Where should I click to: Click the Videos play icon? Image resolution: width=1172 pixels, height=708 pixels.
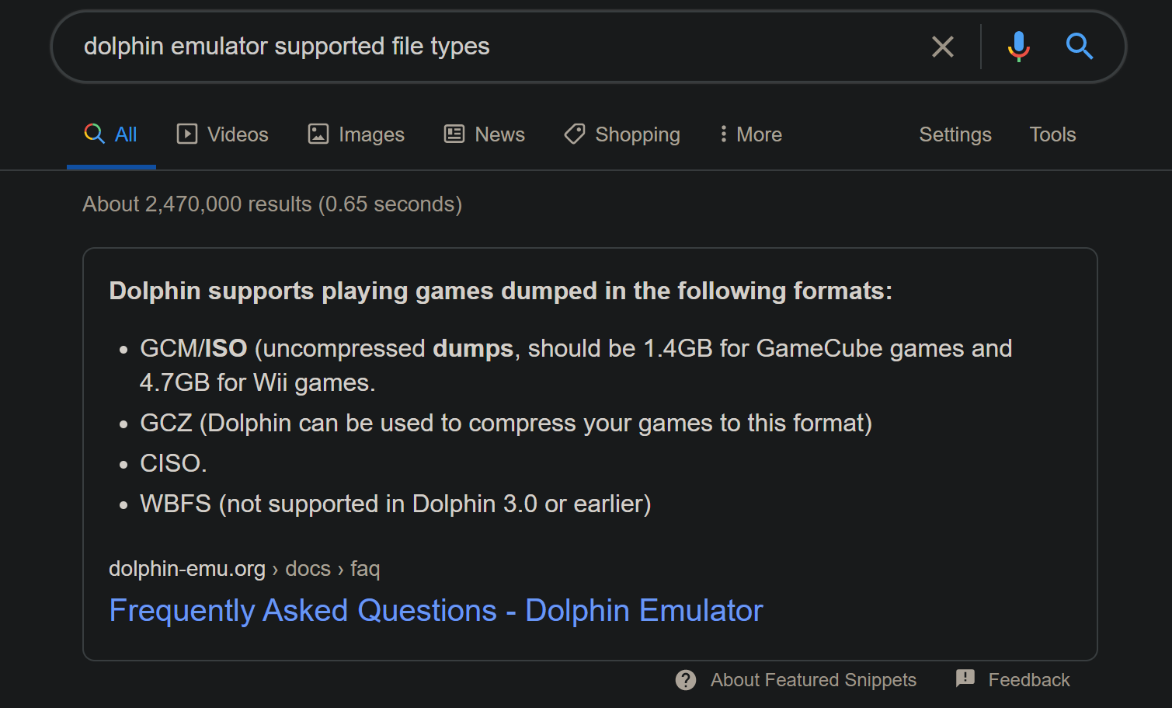pyautogui.click(x=187, y=134)
